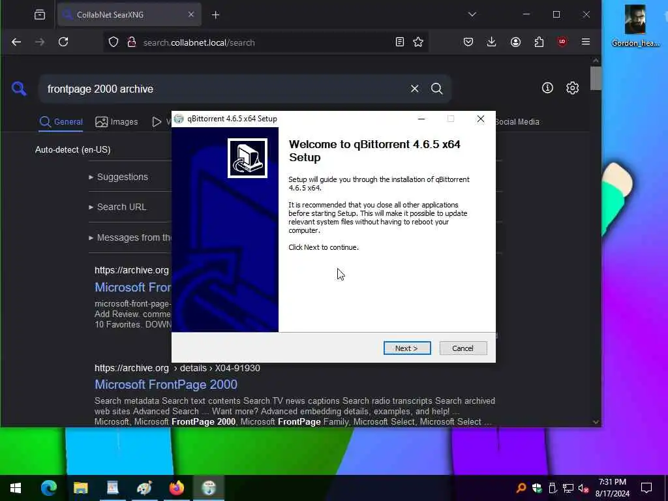
Task: Click the taskbar clock 7:31 PM
Action: coord(612,488)
